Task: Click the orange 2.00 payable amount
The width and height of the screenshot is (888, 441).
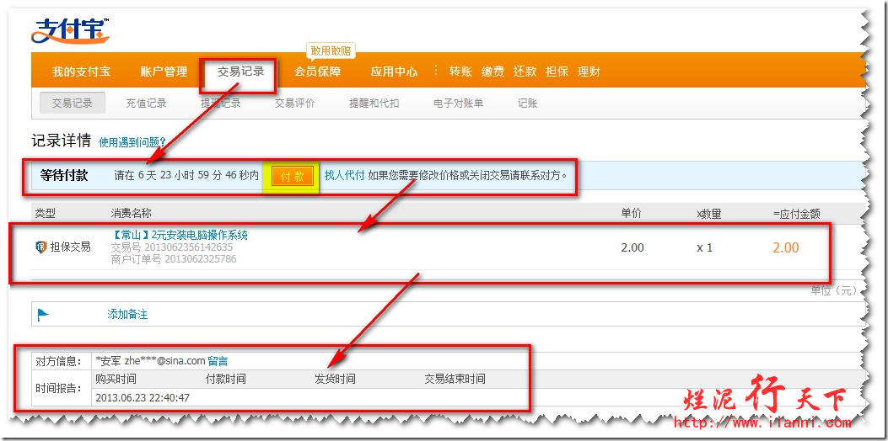Action: 786,247
